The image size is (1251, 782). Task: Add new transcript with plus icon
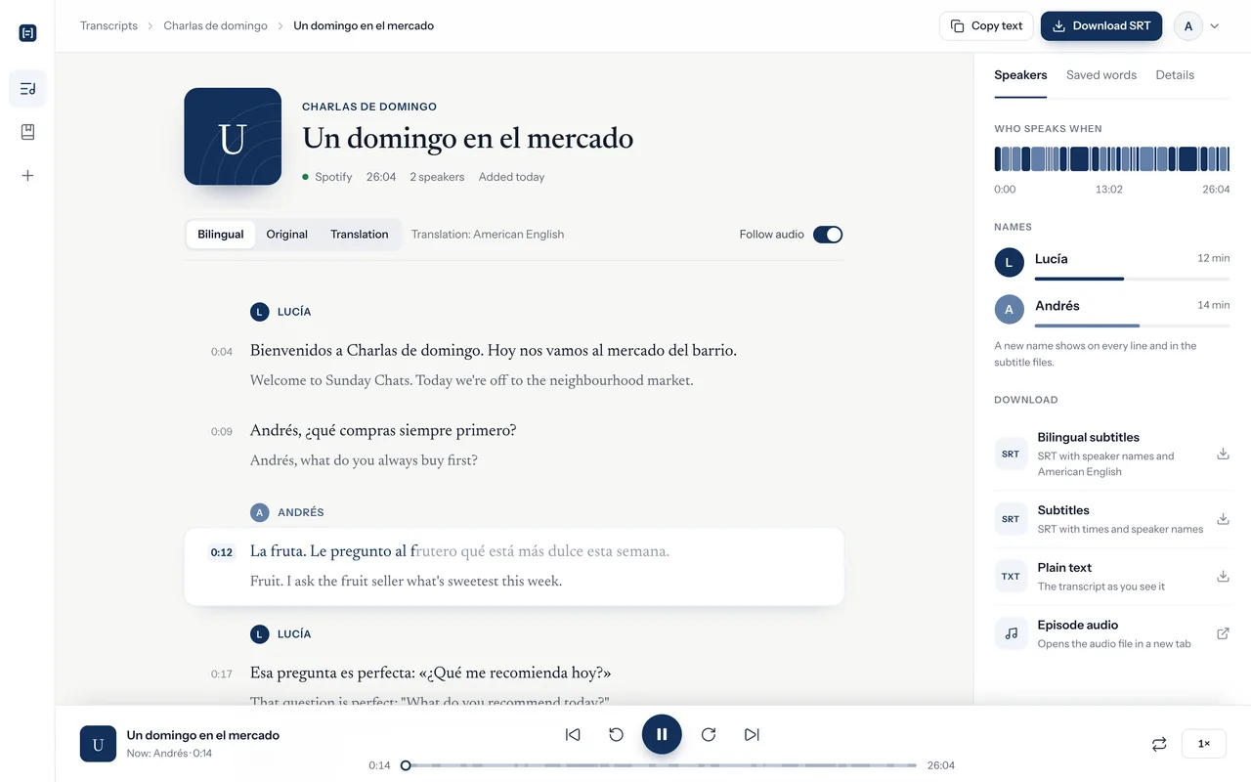click(27, 175)
